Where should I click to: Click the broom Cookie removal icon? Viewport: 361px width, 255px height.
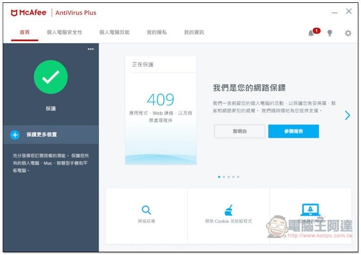[x=229, y=210]
